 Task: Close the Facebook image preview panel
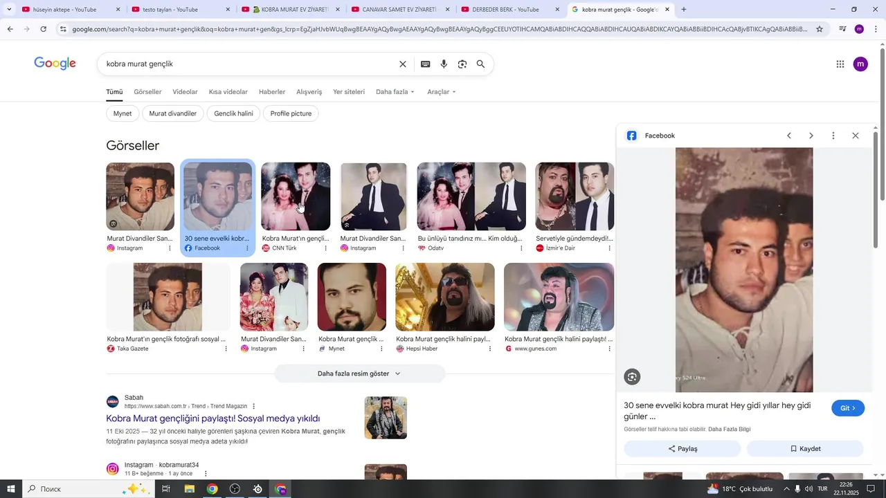coord(856,136)
